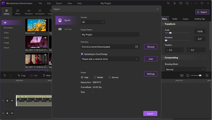
Task: Select the Normal preset option
Action: [110, 77]
